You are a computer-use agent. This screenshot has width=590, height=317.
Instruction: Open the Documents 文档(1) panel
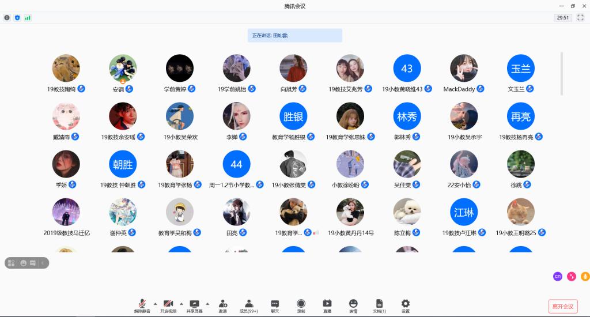tap(379, 306)
